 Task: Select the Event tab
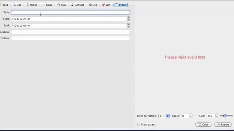[120, 5]
